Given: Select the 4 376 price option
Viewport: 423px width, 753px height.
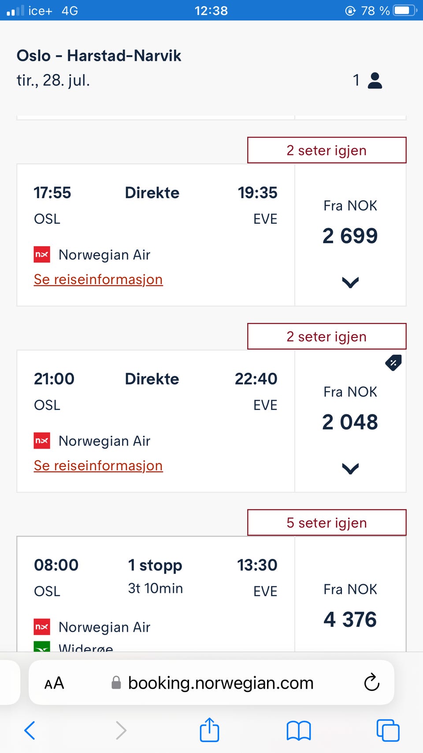Looking at the screenshot, I should click(x=350, y=604).
